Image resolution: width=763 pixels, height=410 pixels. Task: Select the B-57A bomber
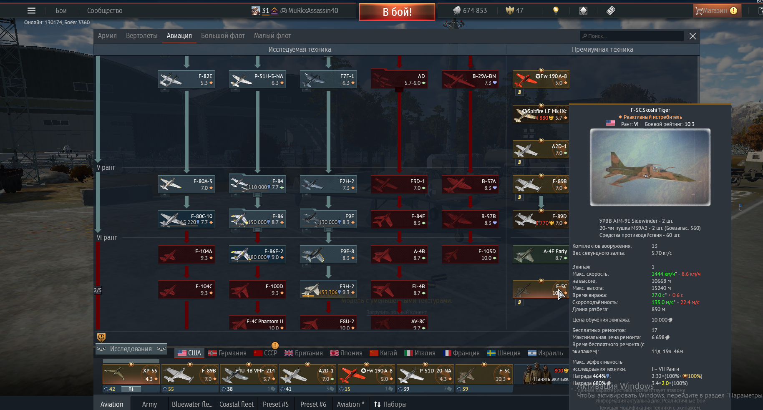pyautogui.click(x=470, y=184)
